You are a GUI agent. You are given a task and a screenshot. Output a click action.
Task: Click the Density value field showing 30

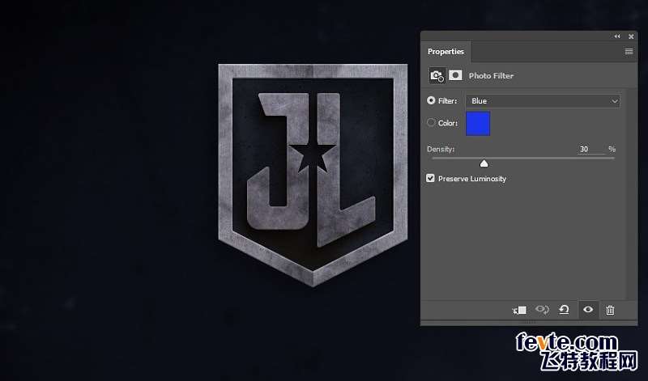[x=591, y=149]
